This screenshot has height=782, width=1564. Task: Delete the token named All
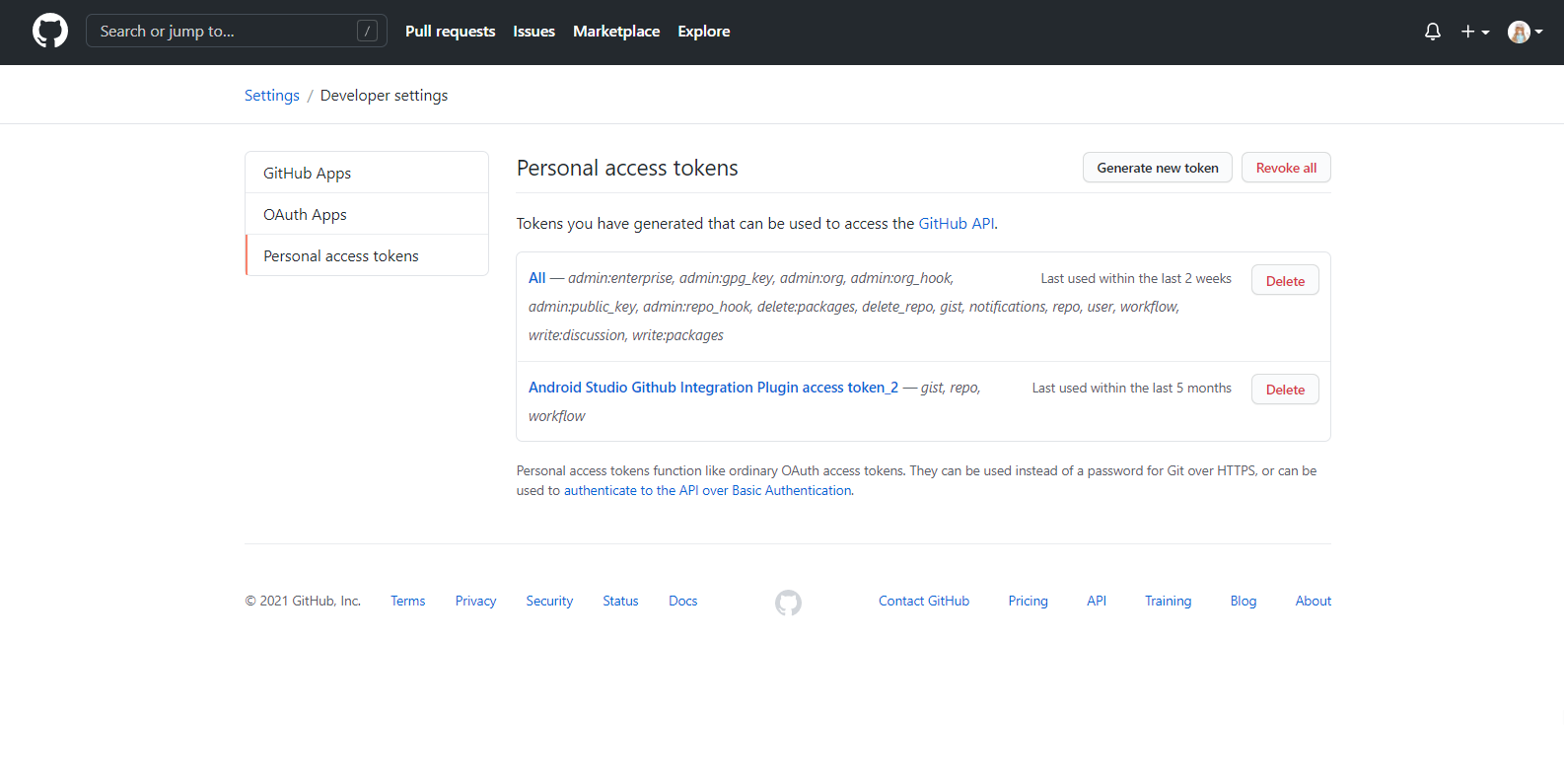[1285, 281]
